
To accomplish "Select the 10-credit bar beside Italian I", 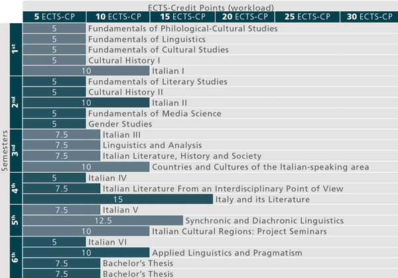I will [86, 71].
